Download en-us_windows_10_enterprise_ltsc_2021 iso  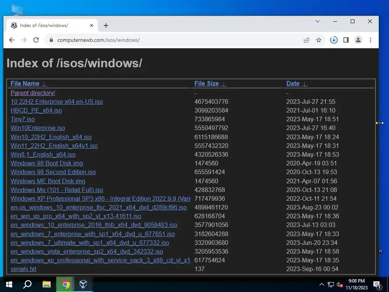[98, 207]
